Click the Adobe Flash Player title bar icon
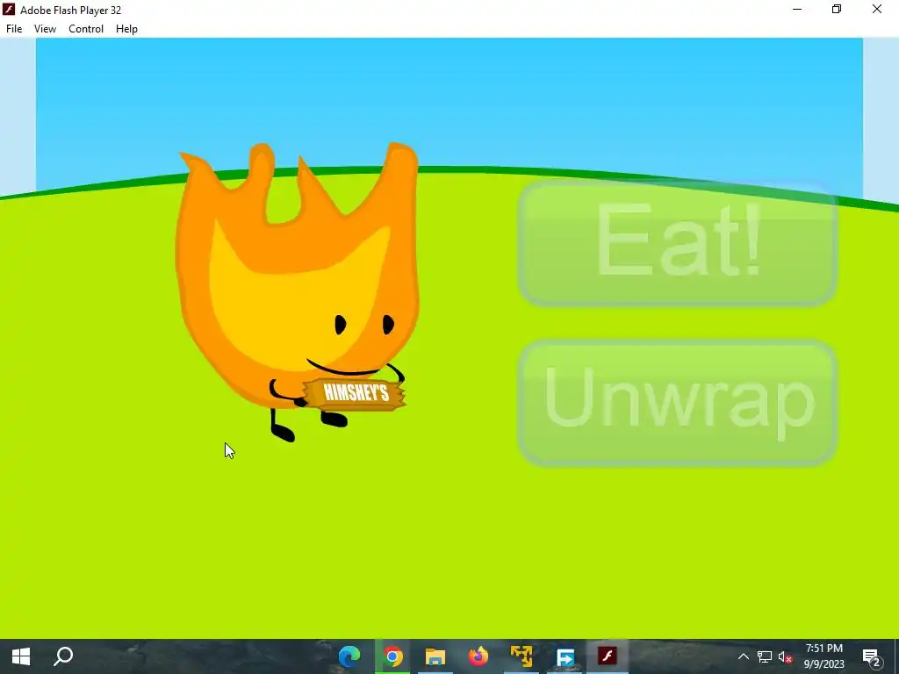 point(9,10)
